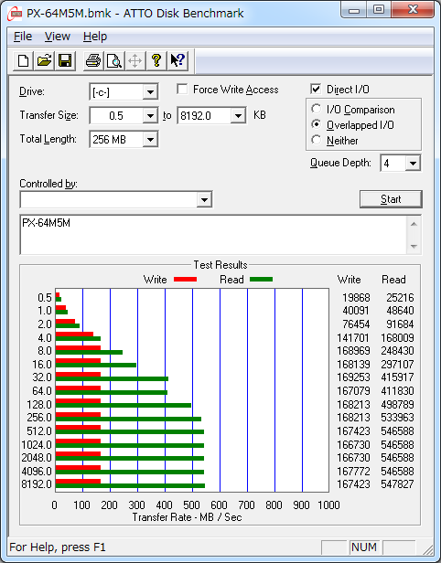
Task: Click the New document toolbar icon
Action: pyautogui.click(x=24, y=60)
